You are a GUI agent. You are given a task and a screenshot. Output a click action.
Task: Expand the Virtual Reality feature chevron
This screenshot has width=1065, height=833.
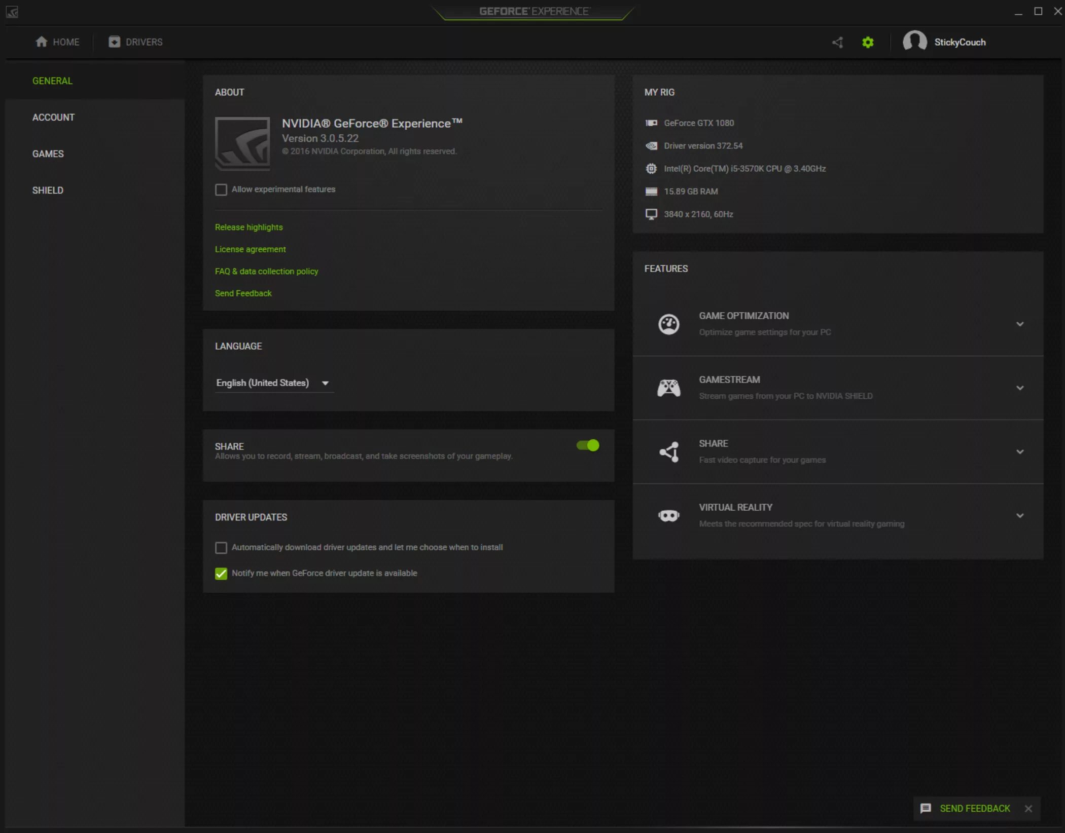(x=1020, y=516)
